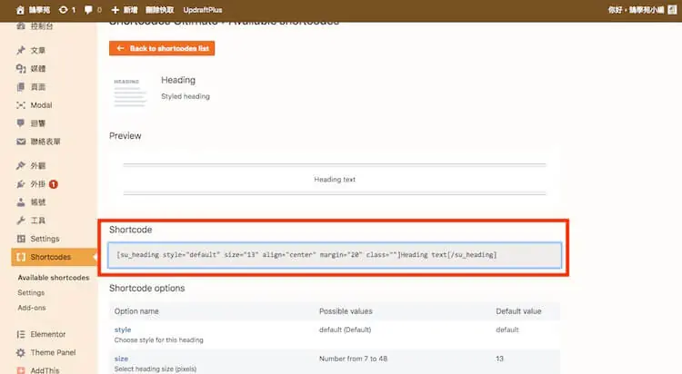This screenshot has height=374, width=682.
Task: Click 'Choose style for this heading' description
Action: 159,340
